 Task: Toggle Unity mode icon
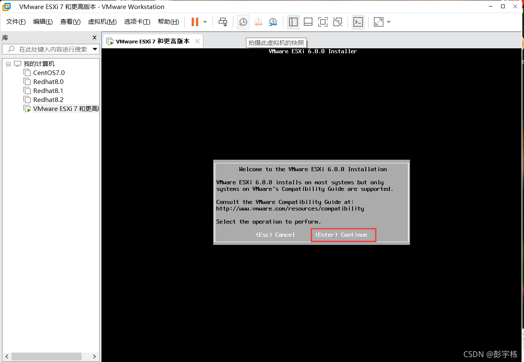pyautogui.click(x=337, y=22)
